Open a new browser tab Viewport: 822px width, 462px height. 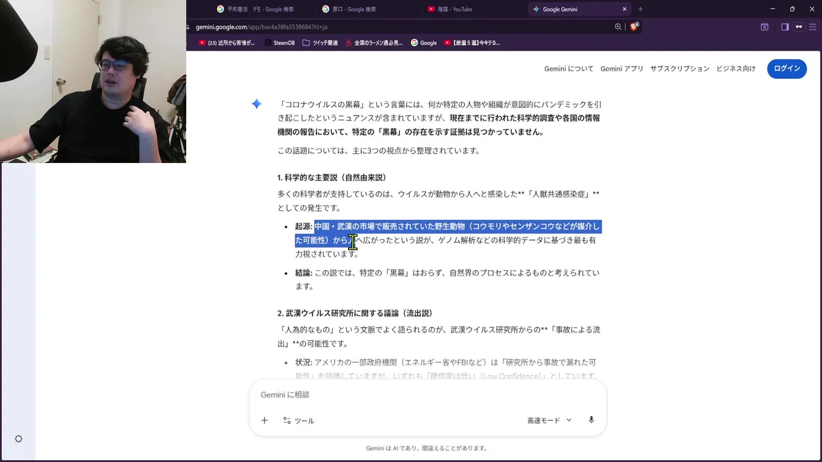coord(640,9)
